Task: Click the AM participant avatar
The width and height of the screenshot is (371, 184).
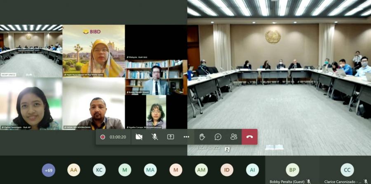Action: point(201,170)
